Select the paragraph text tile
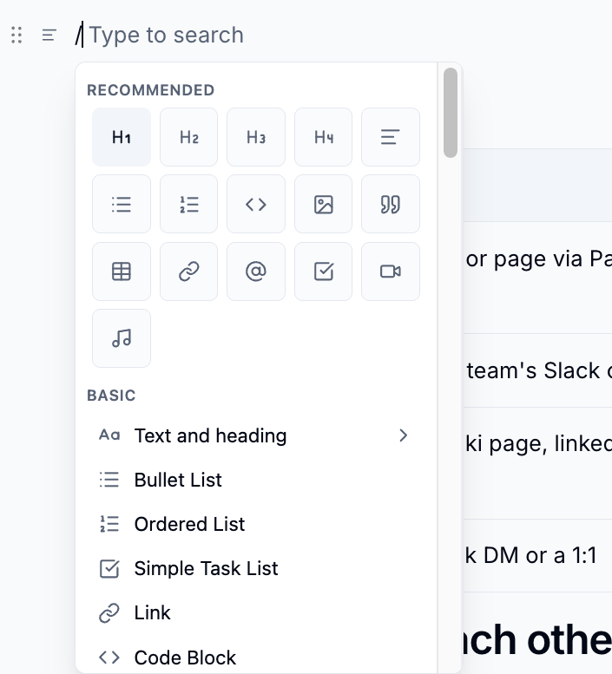The image size is (612, 674). coord(391,137)
